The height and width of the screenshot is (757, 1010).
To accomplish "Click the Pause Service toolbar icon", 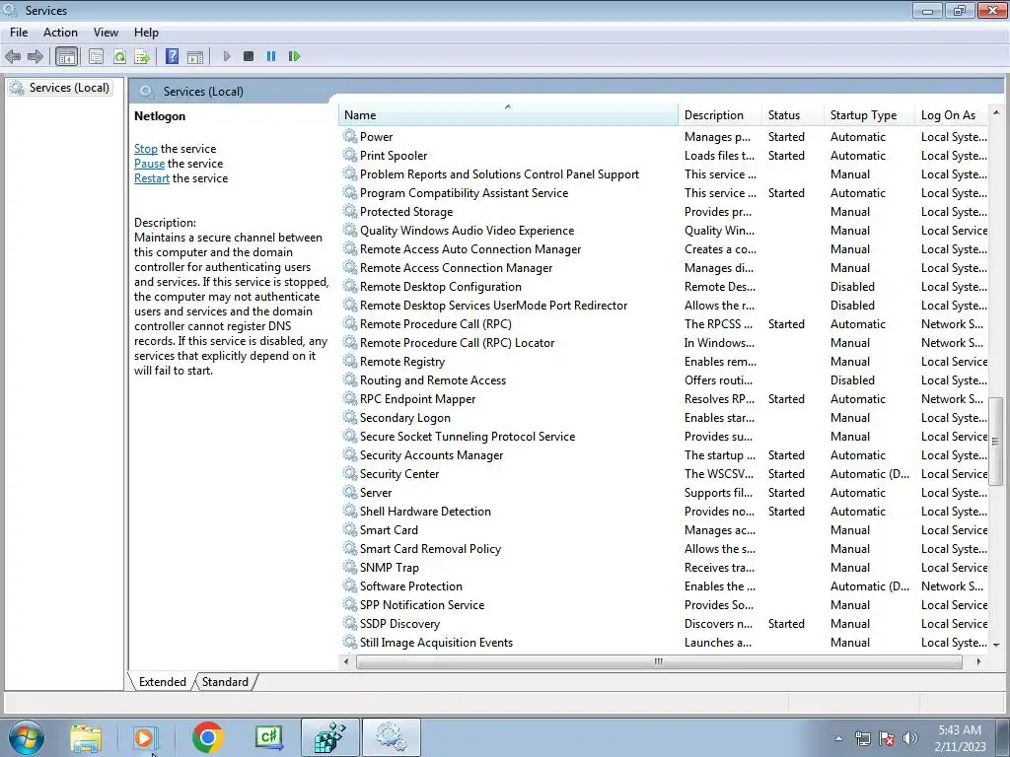I will 271,56.
